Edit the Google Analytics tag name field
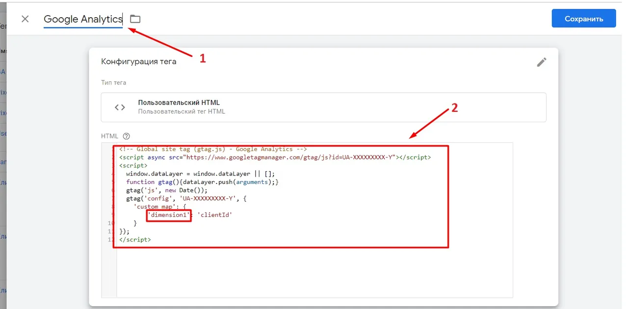The image size is (628, 309). click(x=83, y=19)
